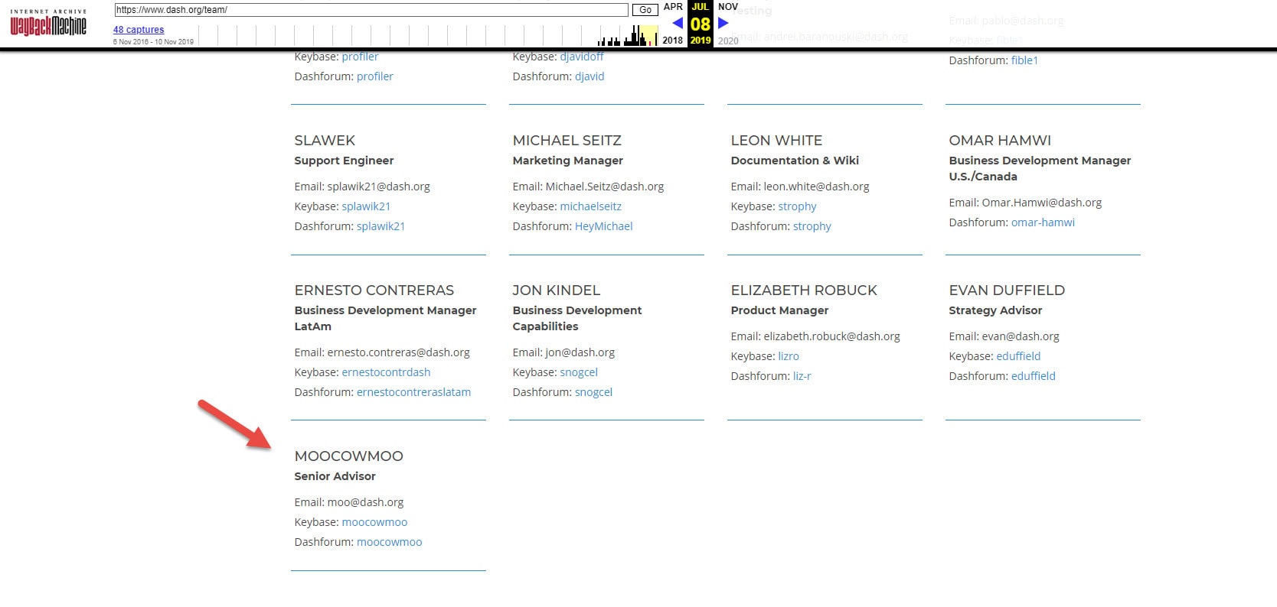This screenshot has height=607, width=1277.
Task: Click the Strategy Advisor title
Action: [995, 310]
